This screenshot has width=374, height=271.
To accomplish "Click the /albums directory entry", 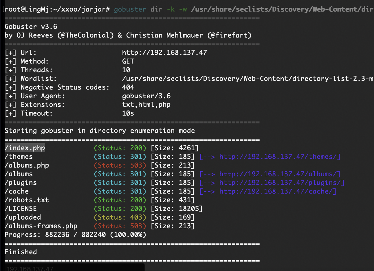I will coord(19,174).
